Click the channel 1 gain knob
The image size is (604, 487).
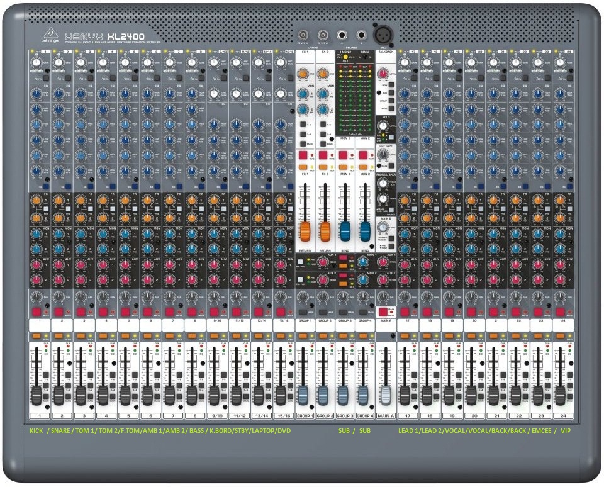pyautogui.click(x=36, y=64)
